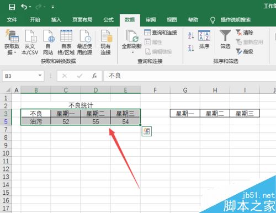
Task: Click the cancel X formula bar icon
Action: [65, 76]
